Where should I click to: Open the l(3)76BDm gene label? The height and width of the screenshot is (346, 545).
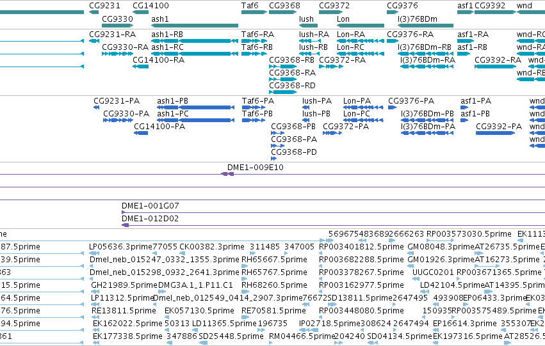[418, 19]
